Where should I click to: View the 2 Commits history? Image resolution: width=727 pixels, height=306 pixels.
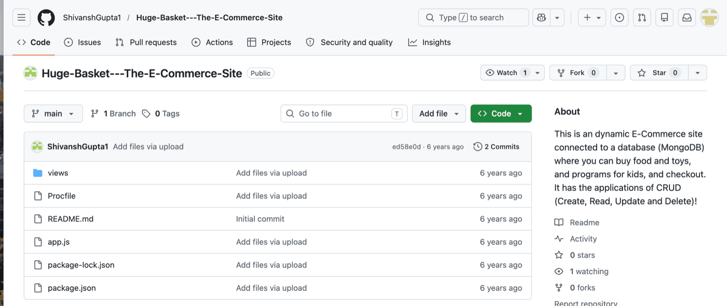pyautogui.click(x=496, y=147)
